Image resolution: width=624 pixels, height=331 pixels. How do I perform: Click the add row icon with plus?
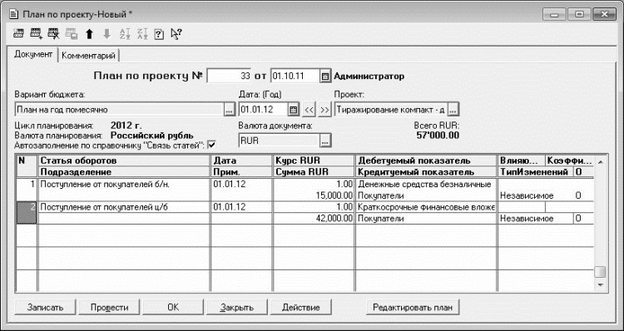click(36, 34)
